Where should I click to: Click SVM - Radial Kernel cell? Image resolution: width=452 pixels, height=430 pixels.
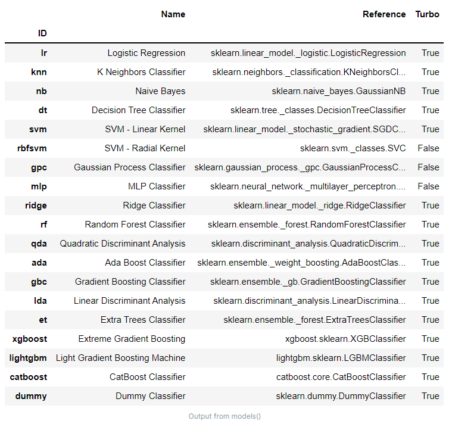[145, 148]
